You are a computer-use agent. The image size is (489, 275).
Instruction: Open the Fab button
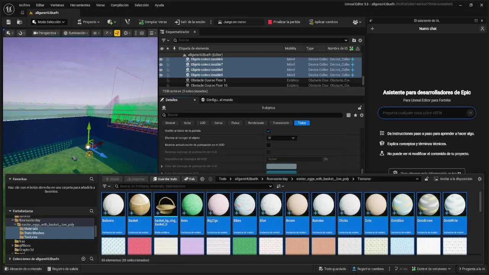pos(189,179)
